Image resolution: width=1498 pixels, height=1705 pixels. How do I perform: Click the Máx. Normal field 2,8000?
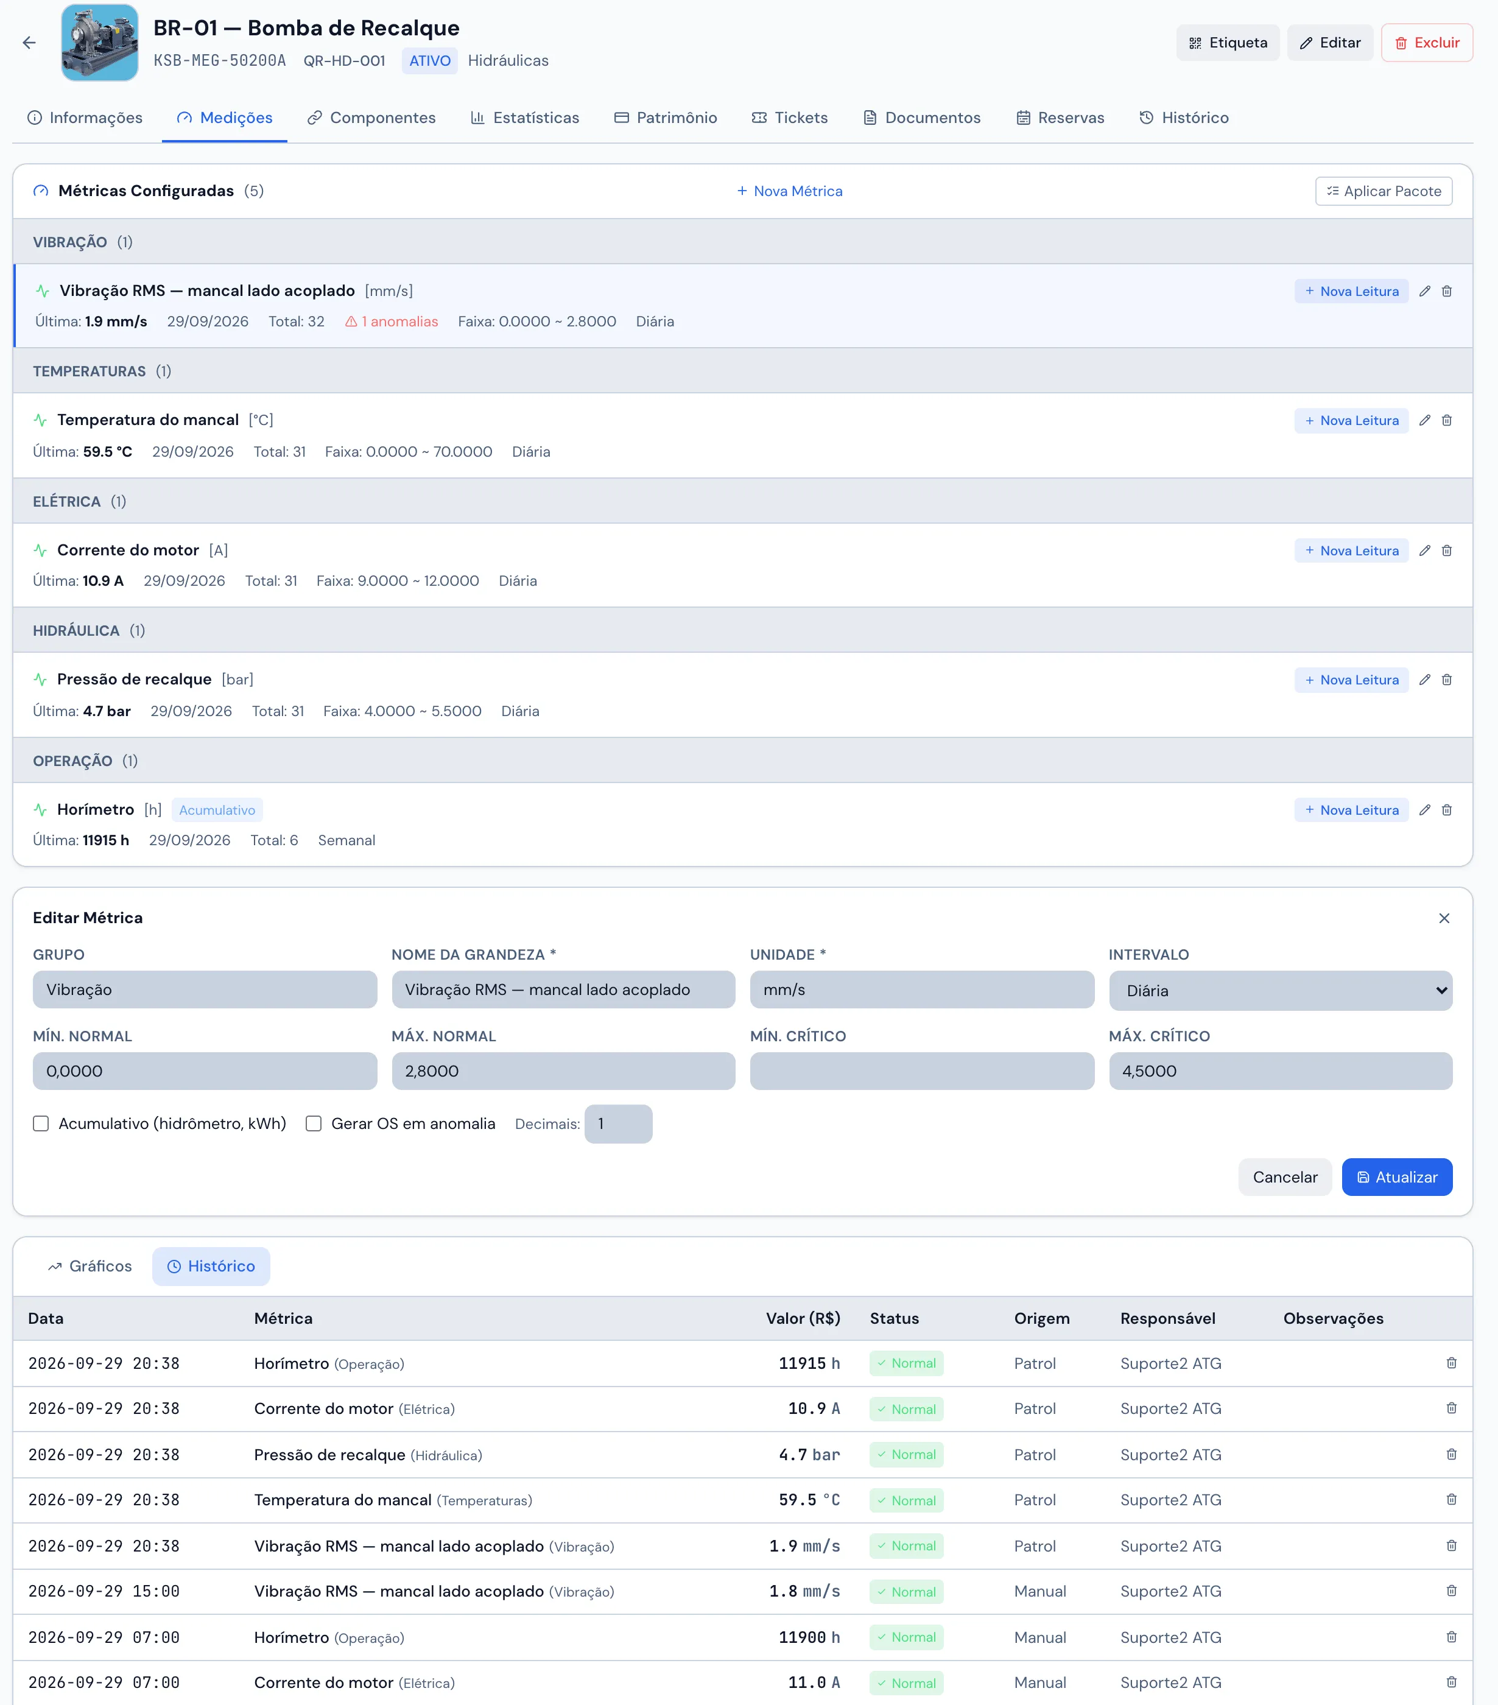[x=563, y=1071]
